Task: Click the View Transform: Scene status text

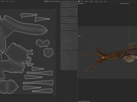Action: pyautogui.click(x=84, y=101)
